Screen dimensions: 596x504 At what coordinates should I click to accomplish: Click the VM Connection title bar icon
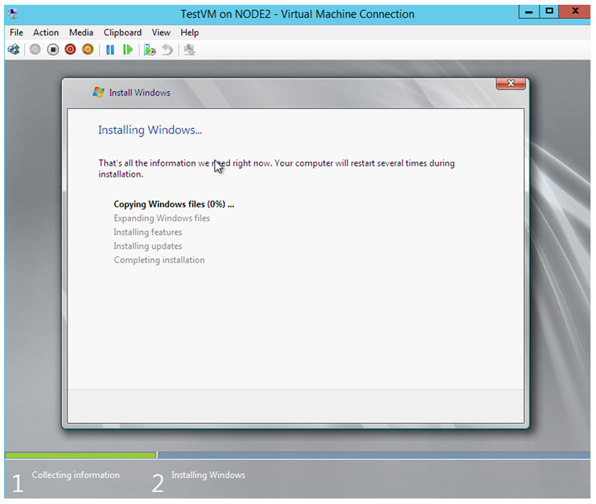point(13,14)
